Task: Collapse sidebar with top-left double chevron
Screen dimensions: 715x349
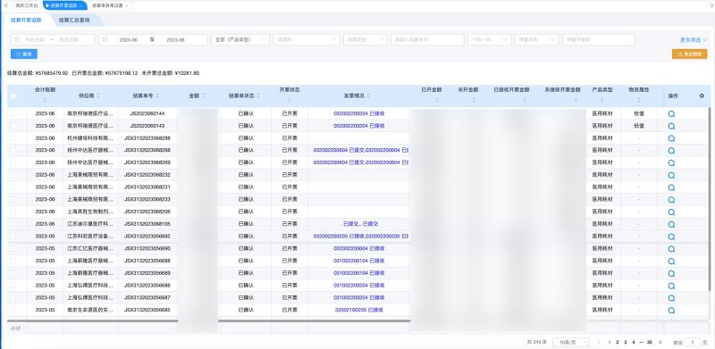Action: (x=6, y=5)
